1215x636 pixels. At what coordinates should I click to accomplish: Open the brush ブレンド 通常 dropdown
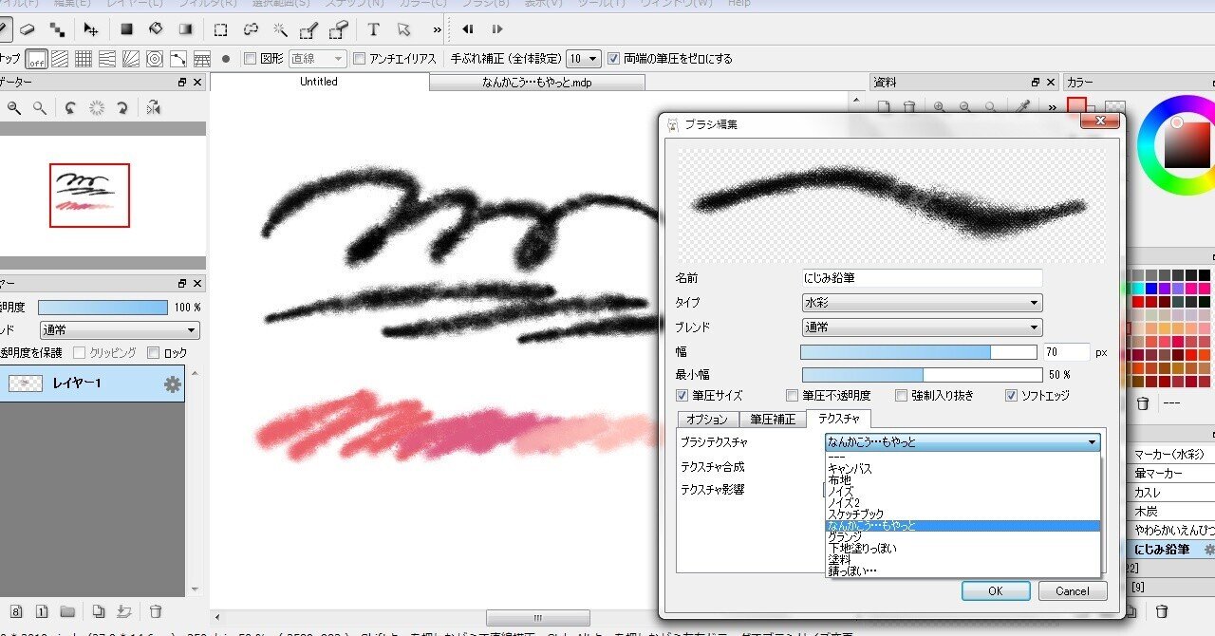click(x=923, y=327)
